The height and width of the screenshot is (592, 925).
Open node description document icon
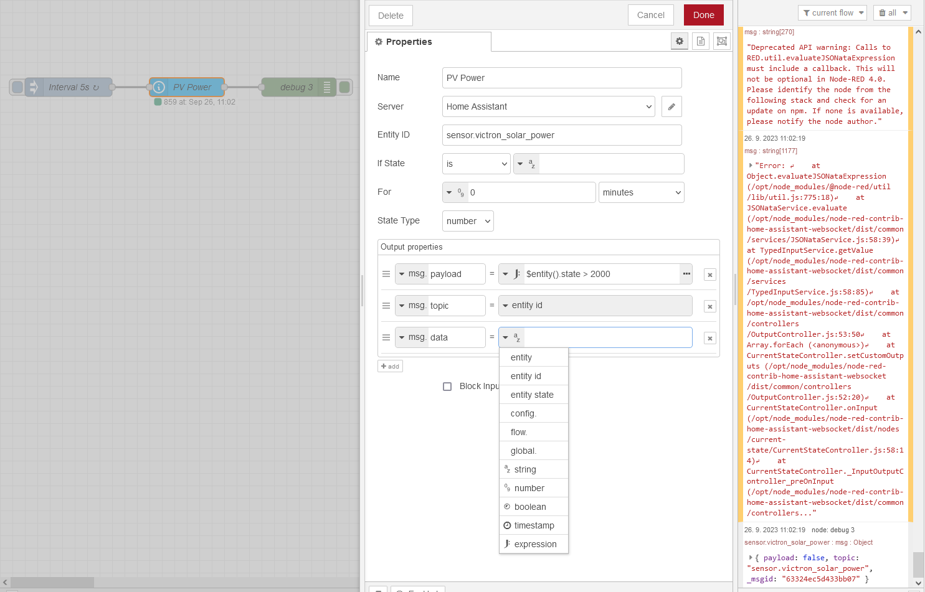[x=701, y=41]
